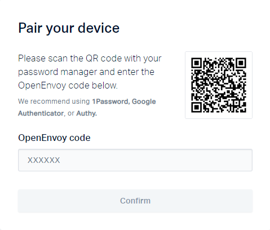The image size is (270, 230).
Task: Click the XXXXXX placeholder text
Action: [44, 160]
